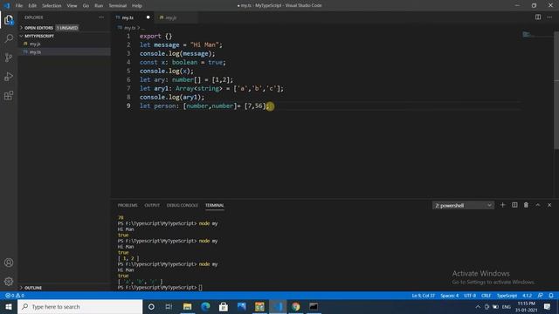The image size is (559, 314).
Task: Open File Explorer from taskbar
Action: 187,306
